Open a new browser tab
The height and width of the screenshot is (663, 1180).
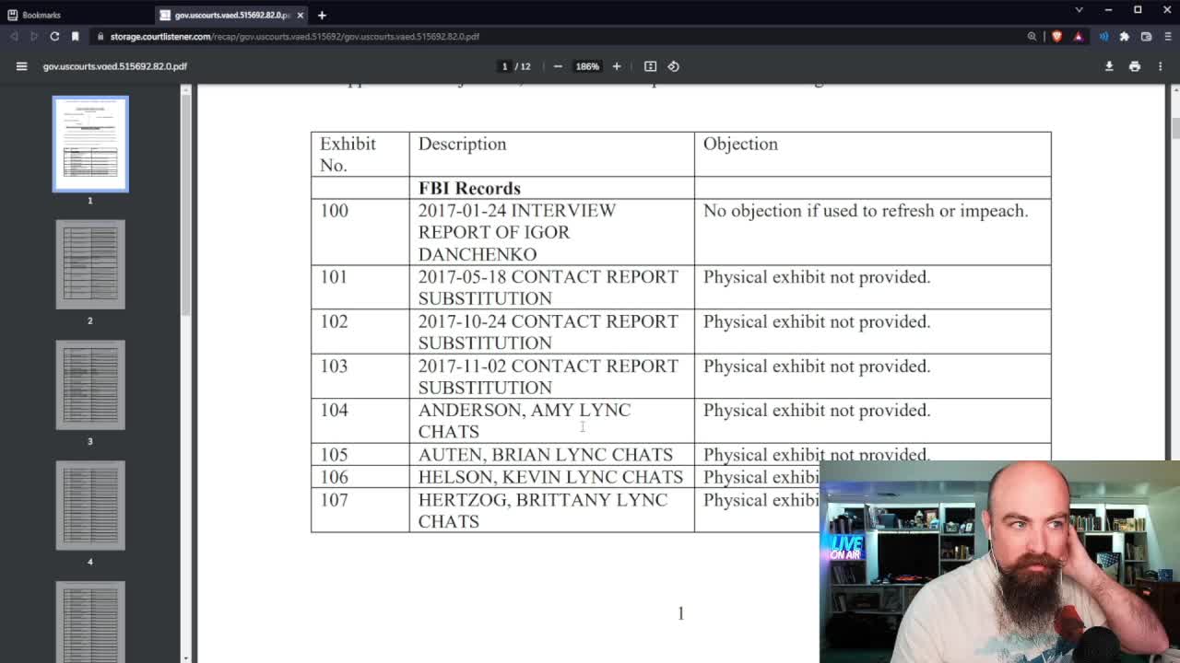coord(322,15)
